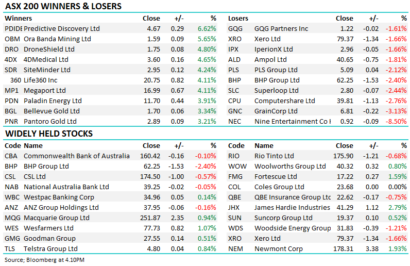Image resolution: width=410 pixels, height=266 pixels.
Task: Click Commonwealth Bank of Australia name
Action: (x=77, y=156)
